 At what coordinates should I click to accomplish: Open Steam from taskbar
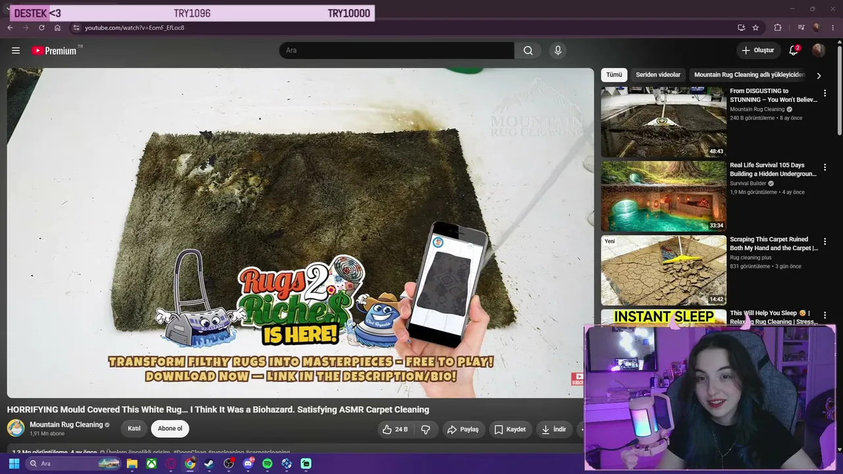209,463
